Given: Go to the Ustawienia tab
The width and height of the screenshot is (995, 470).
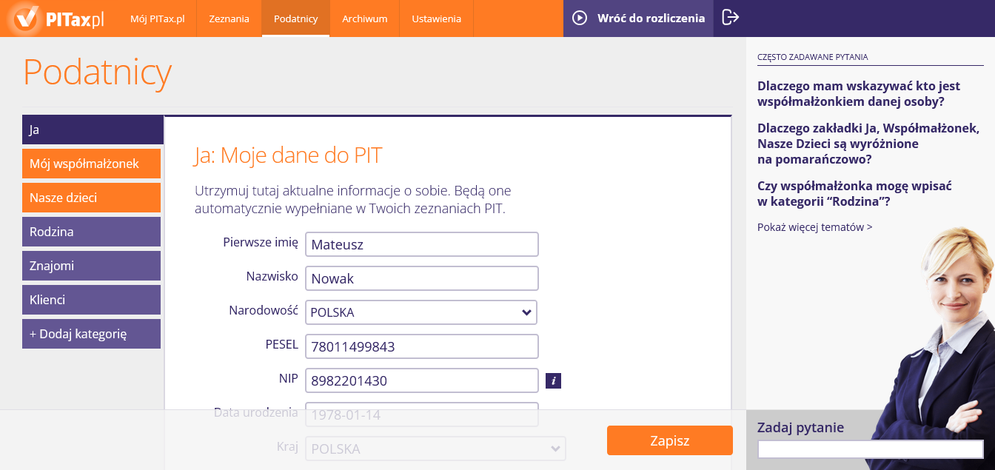Looking at the screenshot, I should coord(436,18).
